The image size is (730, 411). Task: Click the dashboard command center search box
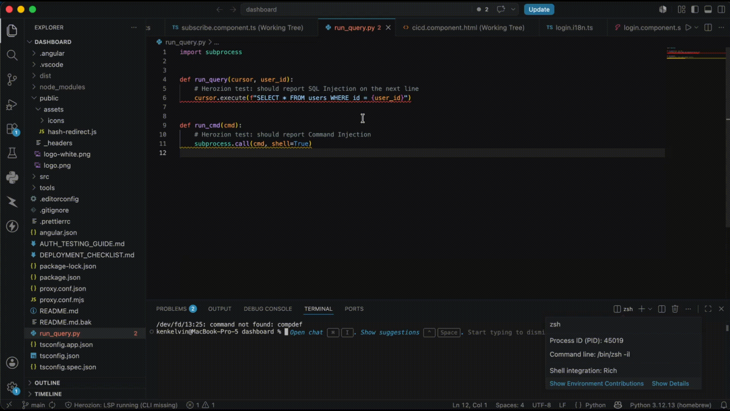point(356,9)
